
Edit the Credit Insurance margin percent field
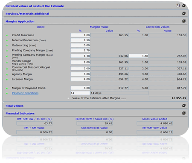(x=80, y=35)
